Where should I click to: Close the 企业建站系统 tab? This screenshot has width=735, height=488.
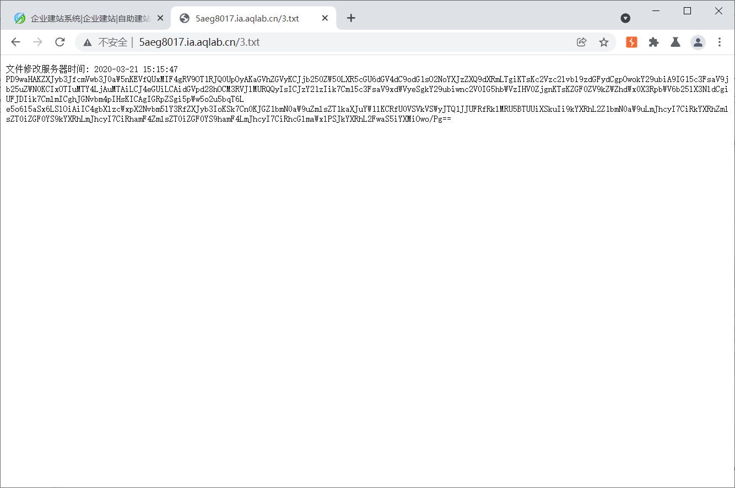[x=160, y=18]
